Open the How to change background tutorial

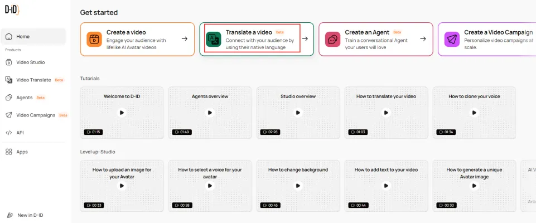click(x=298, y=186)
